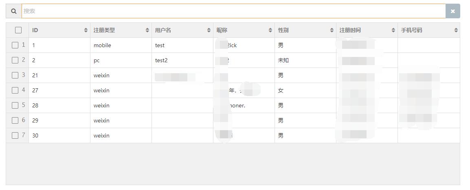Focus the 搜索 search input field

233,11
